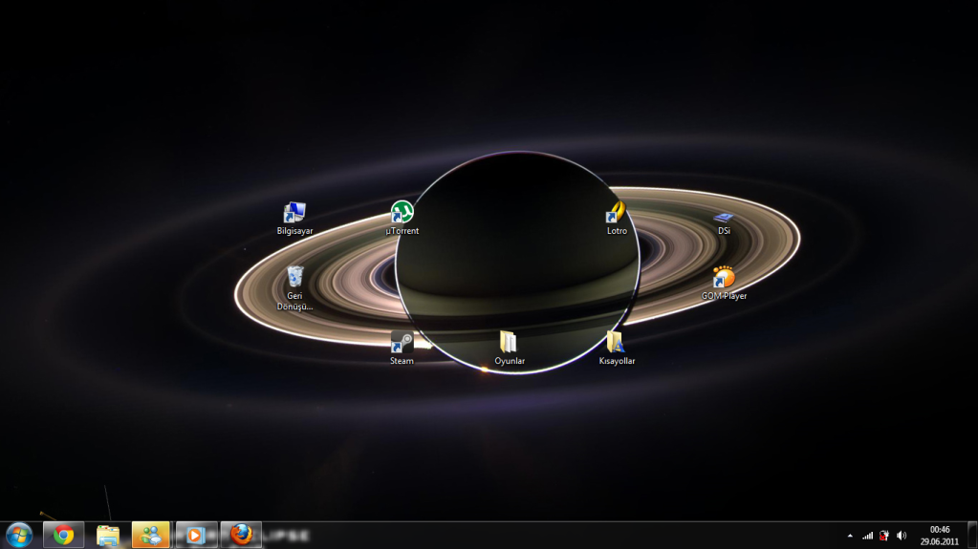This screenshot has height=549, width=978.
Task: Launch Firefox from the taskbar
Action: (x=241, y=535)
